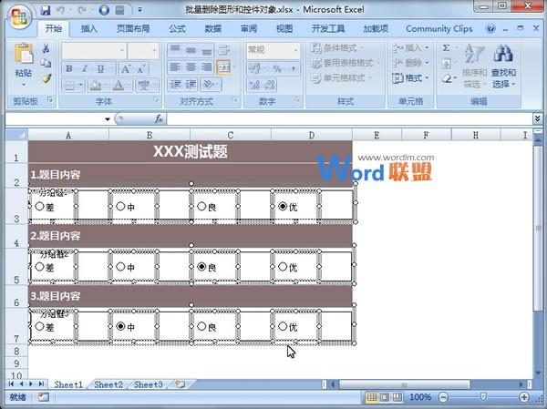
Task: Click 条件格式 button
Action: click(x=337, y=47)
